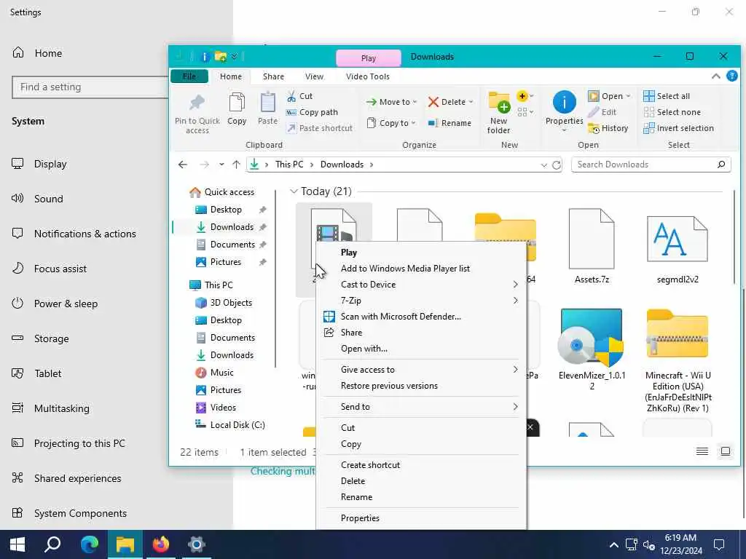Open the ribbon Open button dropdown arrow
Screen dimensions: 746x559
pos(628,96)
